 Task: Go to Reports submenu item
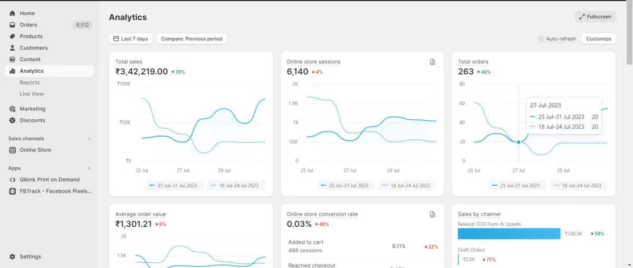pyautogui.click(x=30, y=82)
